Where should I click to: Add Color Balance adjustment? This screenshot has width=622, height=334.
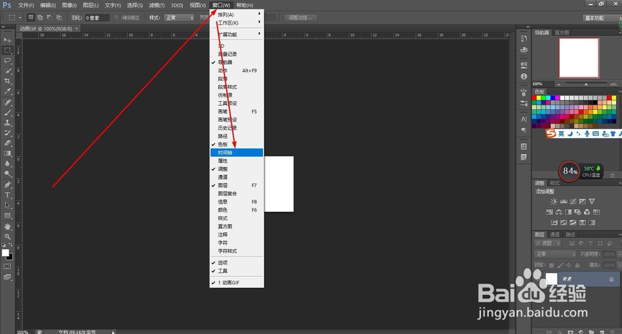coord(559,212)
